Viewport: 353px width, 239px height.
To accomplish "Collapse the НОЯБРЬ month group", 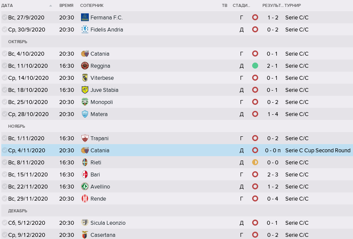I will 17,126.
